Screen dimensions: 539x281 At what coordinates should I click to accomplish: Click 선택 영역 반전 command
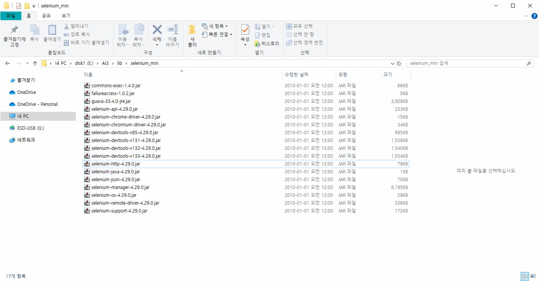tap(304, 42)
